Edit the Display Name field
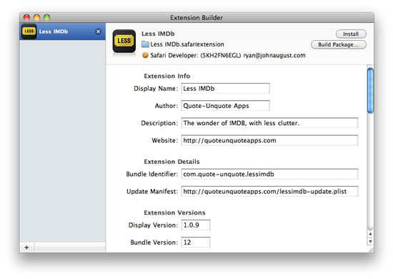This screenshot has width=393, height=279. click(225, 89)
